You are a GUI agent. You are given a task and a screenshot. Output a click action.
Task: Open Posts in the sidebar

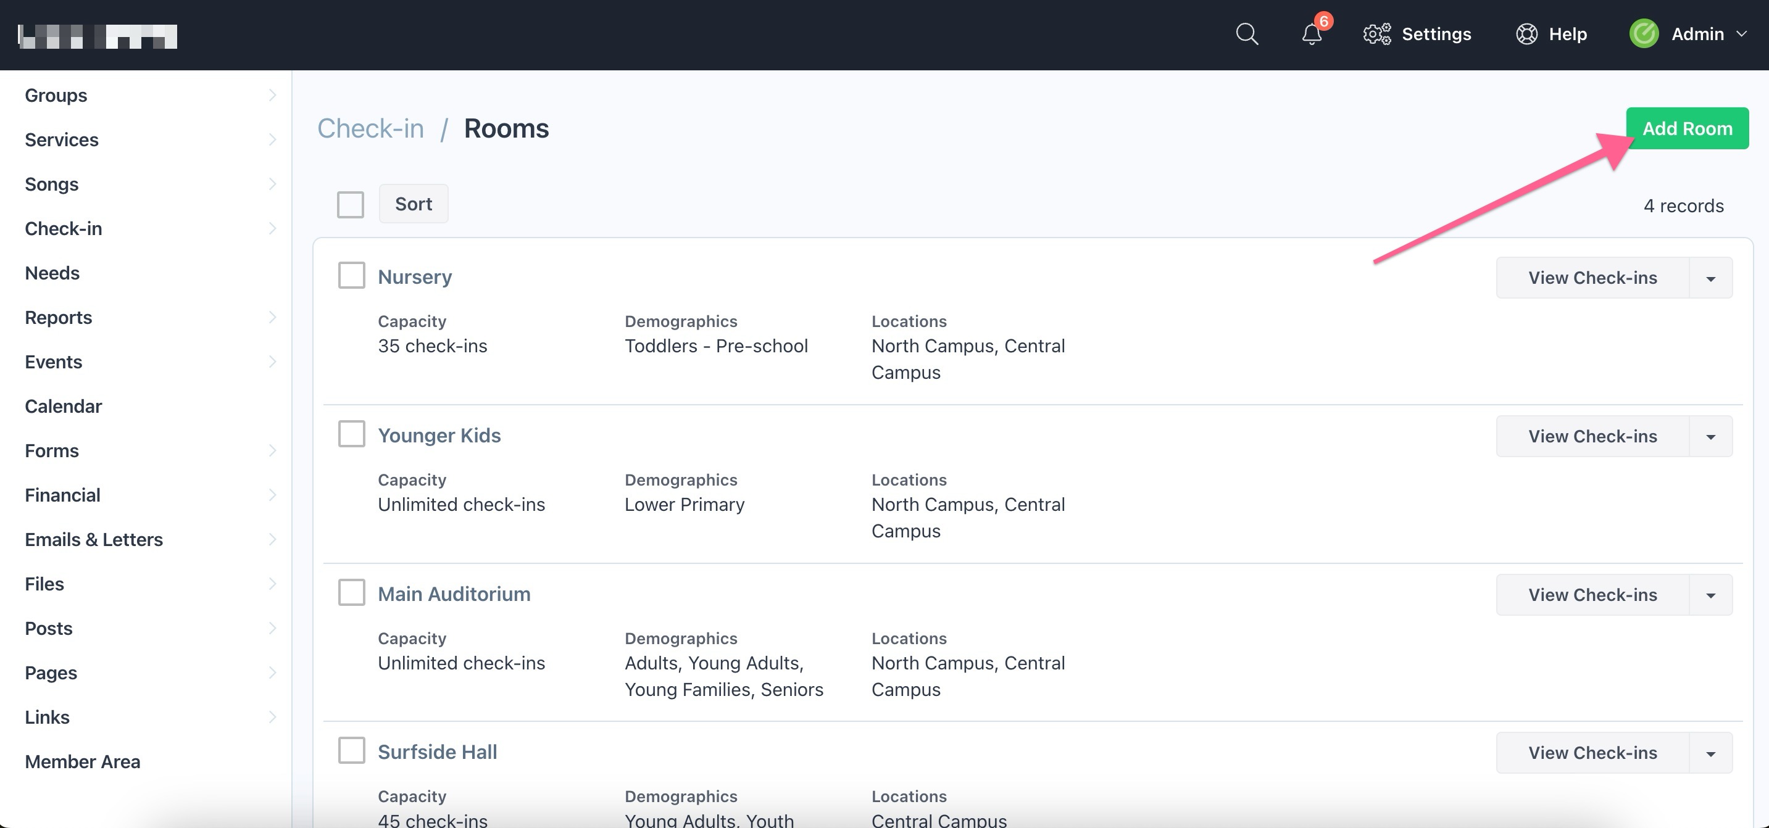click(49, 628)
